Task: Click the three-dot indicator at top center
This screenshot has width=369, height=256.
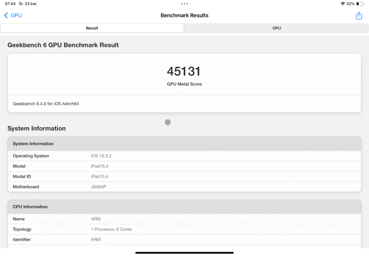Action: pos(184,3)
